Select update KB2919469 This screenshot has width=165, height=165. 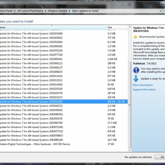click(x=64, y=34)
